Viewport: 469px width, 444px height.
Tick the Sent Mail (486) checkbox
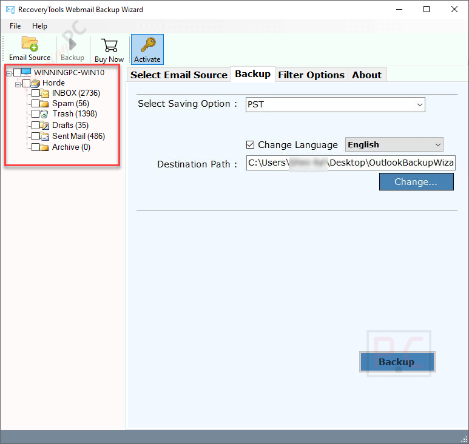(36, 136)
